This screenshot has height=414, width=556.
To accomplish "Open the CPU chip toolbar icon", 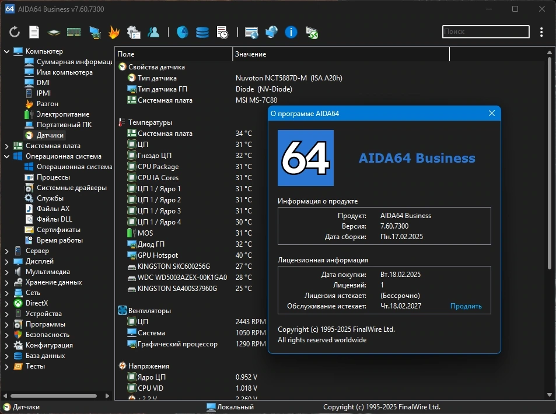I will click(x=54, y=33).
